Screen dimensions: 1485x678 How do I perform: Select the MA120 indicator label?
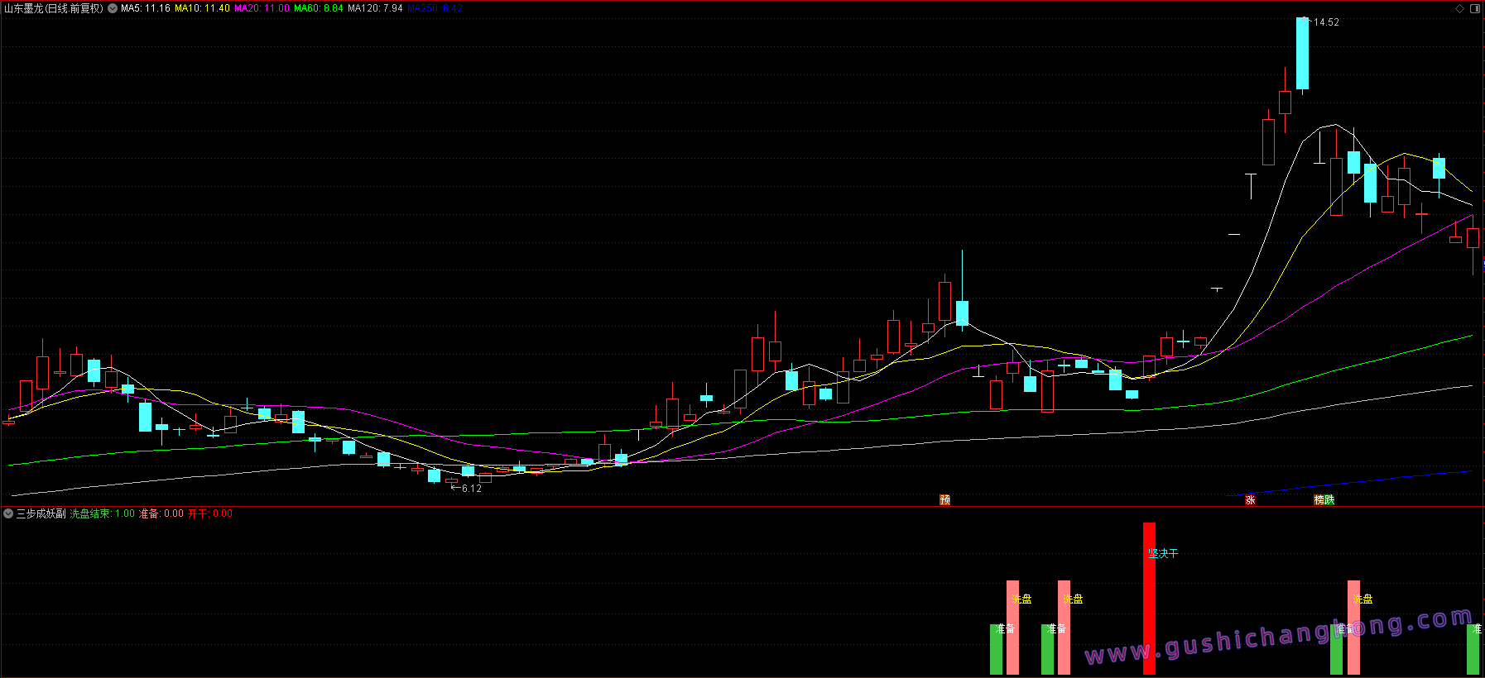click(x=375, y=8)
